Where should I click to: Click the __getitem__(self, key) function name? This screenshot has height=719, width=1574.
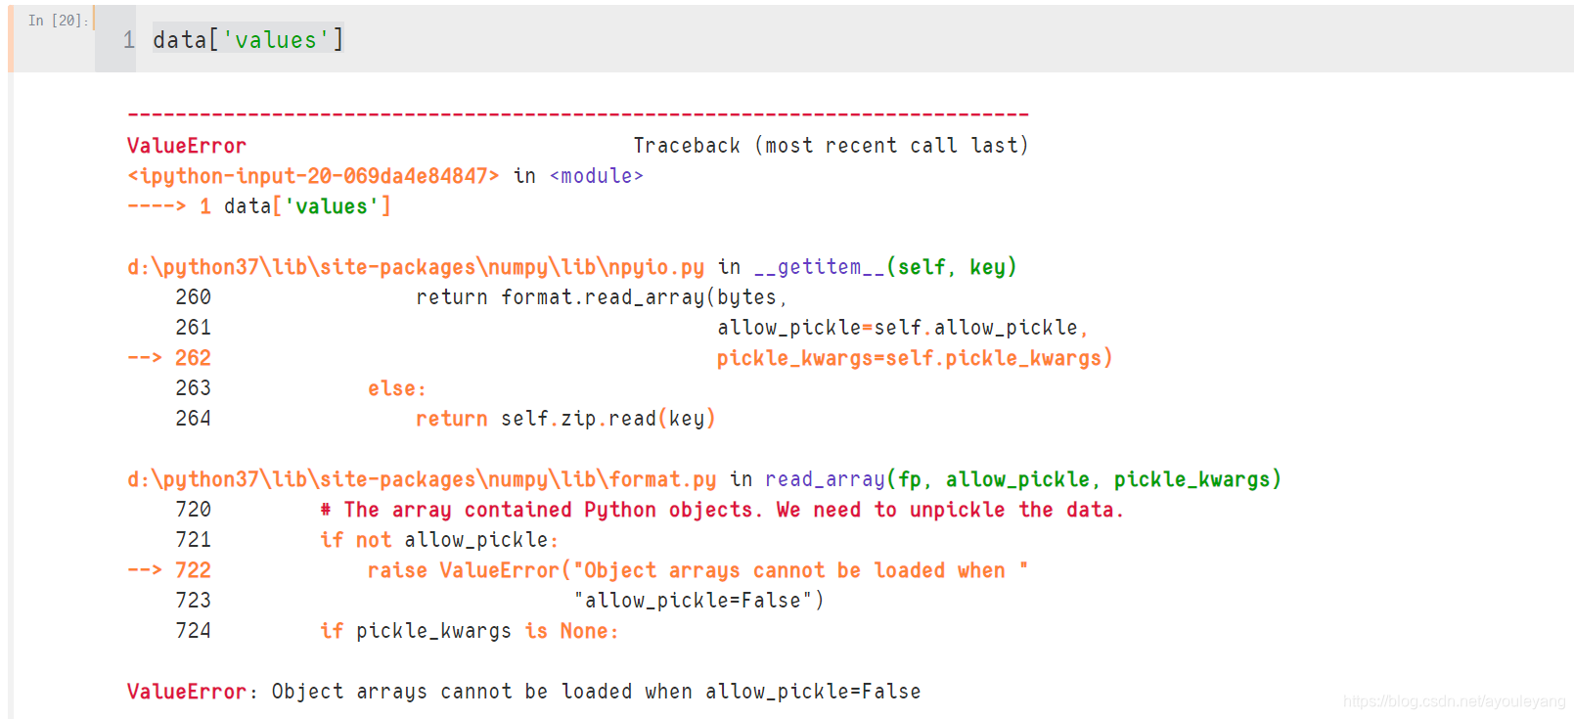(885, 267)
